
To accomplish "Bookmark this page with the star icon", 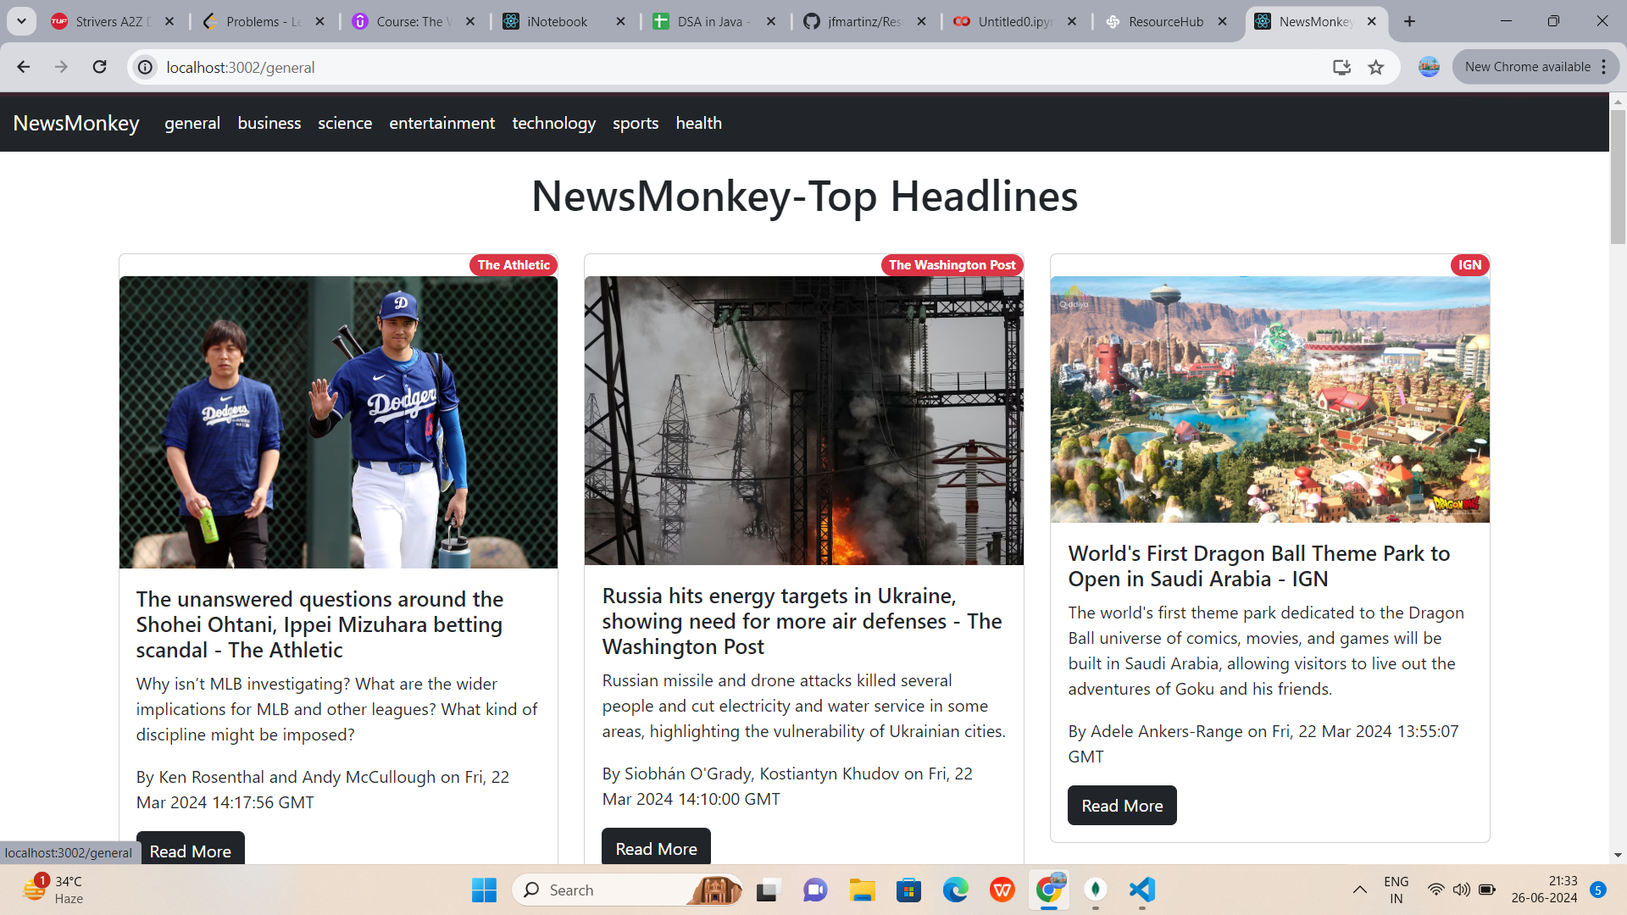I will click(1376, 67).
